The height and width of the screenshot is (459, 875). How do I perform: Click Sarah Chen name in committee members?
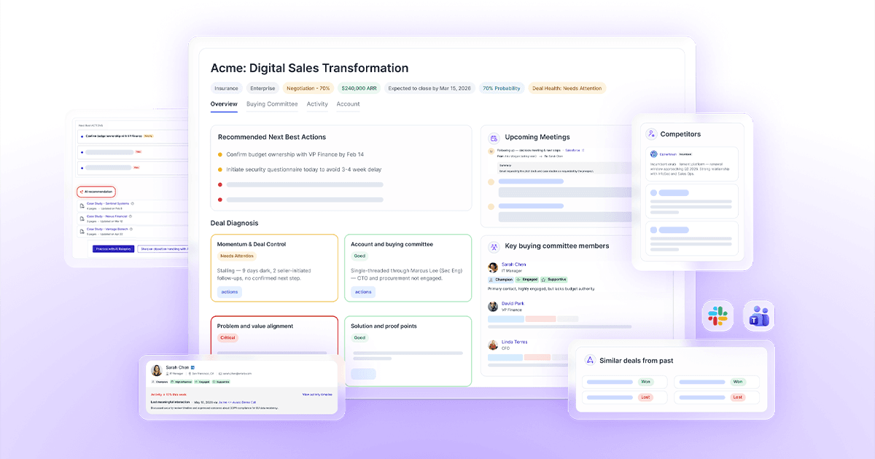(x=513, y=264)
